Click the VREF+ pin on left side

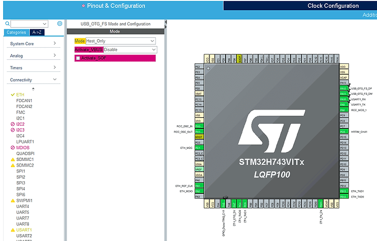click(199, 169)
